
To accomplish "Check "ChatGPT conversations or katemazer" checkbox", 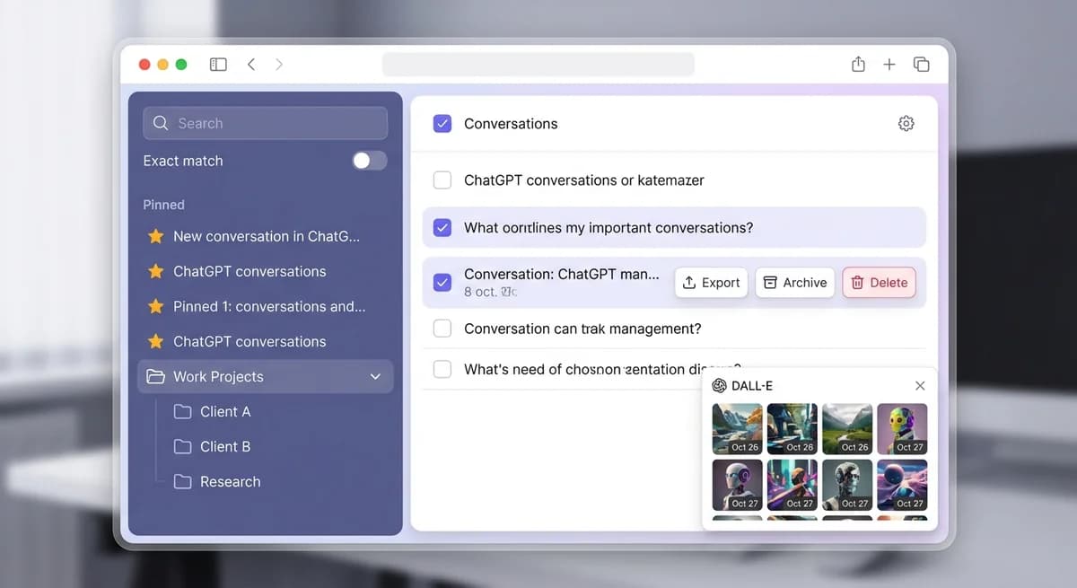I will 442,180.
